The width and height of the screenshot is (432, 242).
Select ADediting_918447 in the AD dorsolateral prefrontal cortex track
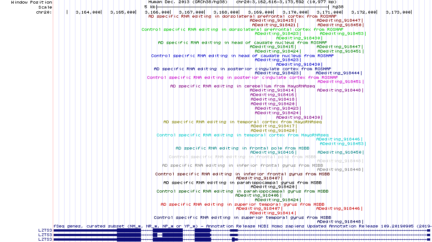click(340, 20)
